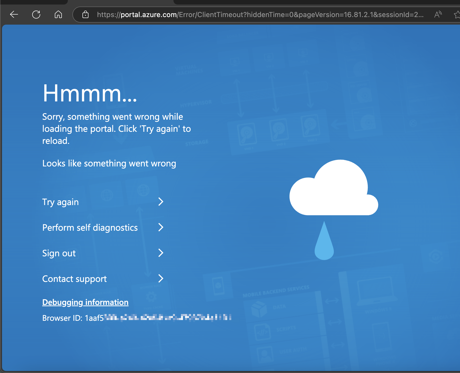Screen dimensions: 460x373
Task: Expand the chevron next to Sign out
Action: (x=161, y=253)
